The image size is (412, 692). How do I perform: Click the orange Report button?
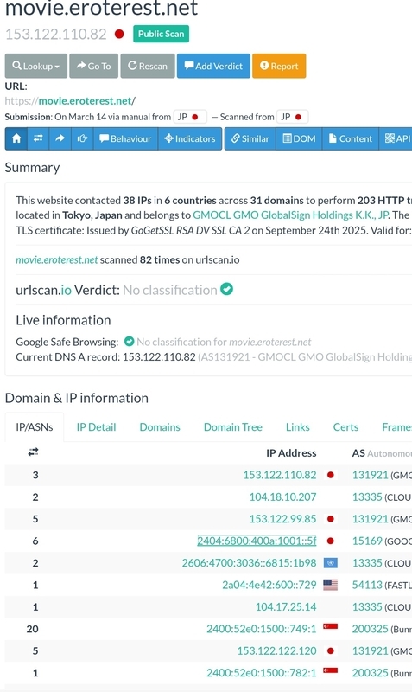(279, 66)
